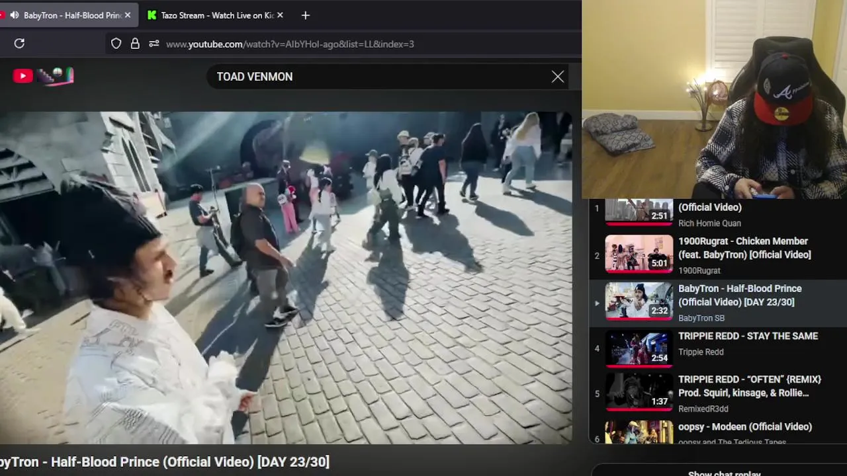The height and width of the screenshot is (476, 847).
Task: Open a new browser tab
Action: [305, 15]
